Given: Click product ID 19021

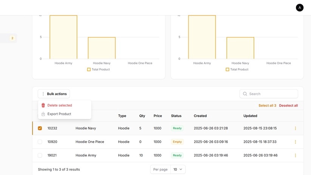Looking at the screenshot, I should pos(52,155).
